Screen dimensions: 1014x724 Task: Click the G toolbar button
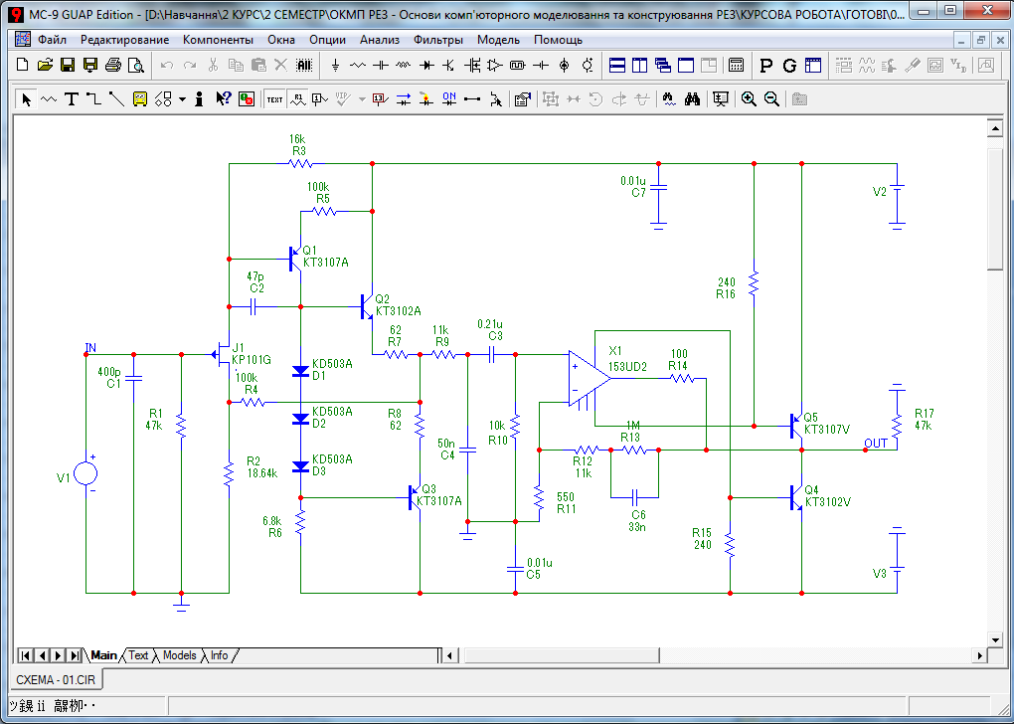tap(789, 65)
